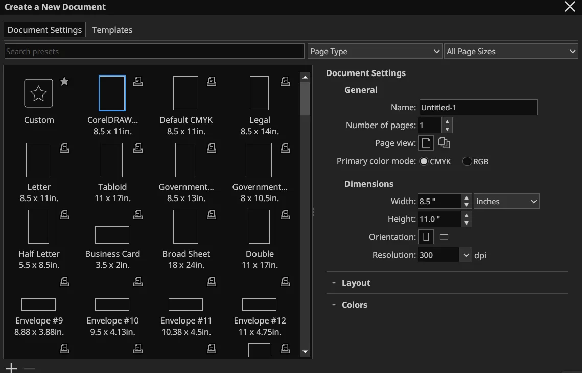Switch to the Templates tab

(x=112, y=30)
